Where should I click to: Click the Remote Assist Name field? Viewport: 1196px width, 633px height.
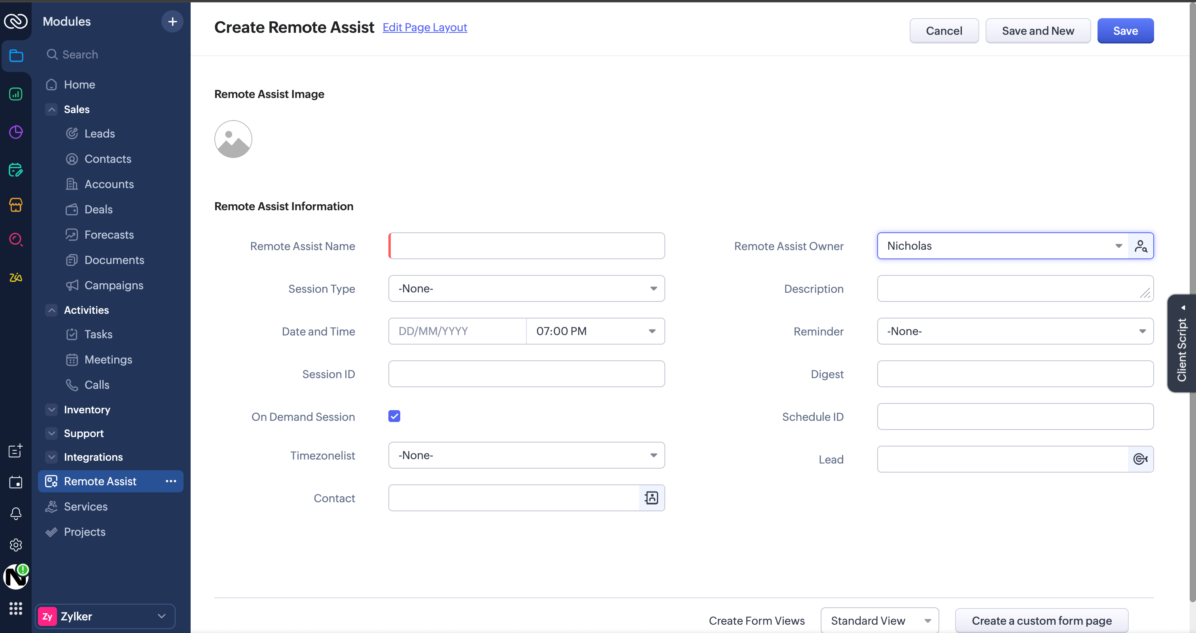[x=526, y=246]
